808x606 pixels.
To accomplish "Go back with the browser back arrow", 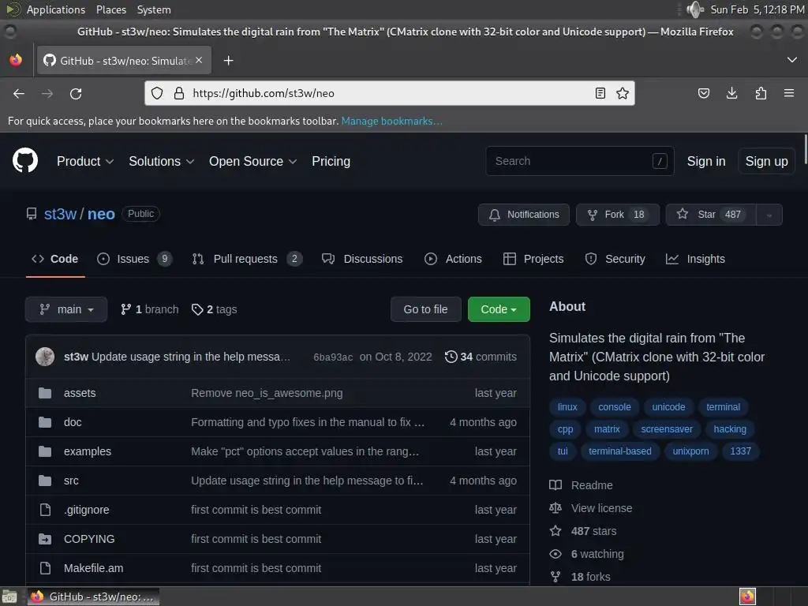I will 19,93.
